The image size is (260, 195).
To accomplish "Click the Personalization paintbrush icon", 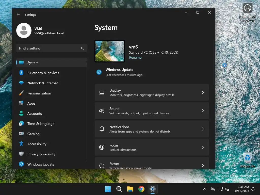I will 21,93.
